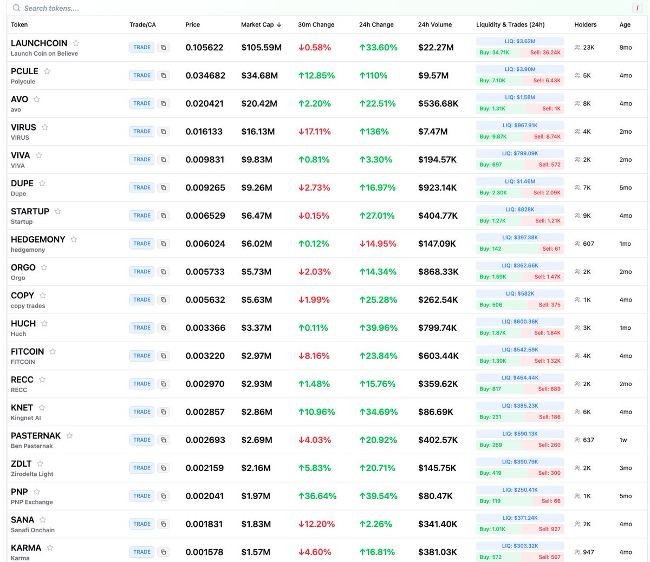Select the Age column header
Image resolution: width=650 pixels, height=562 pixels.
tap(625, 25)
